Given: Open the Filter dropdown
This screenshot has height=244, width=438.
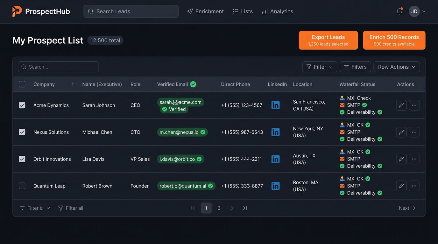Looking at the screenshot, I should (320, 67).
